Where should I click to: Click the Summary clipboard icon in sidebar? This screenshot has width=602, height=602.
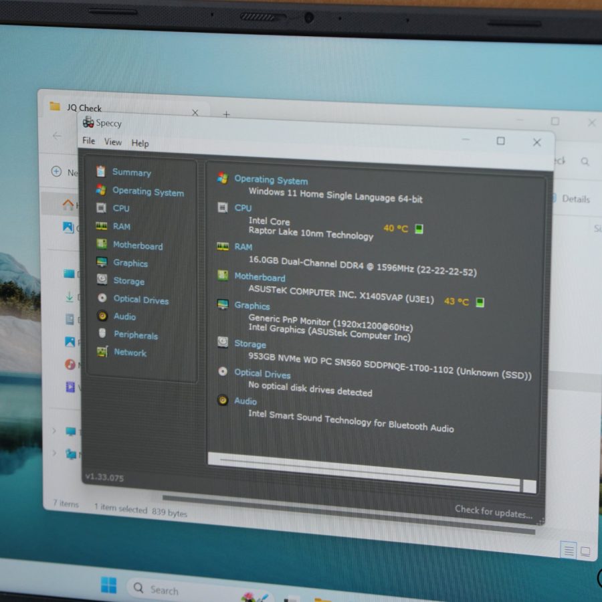click(x=101, y=171)
